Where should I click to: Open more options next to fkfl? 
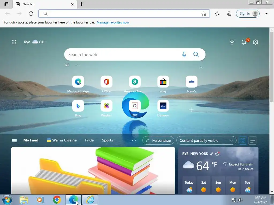78,65
